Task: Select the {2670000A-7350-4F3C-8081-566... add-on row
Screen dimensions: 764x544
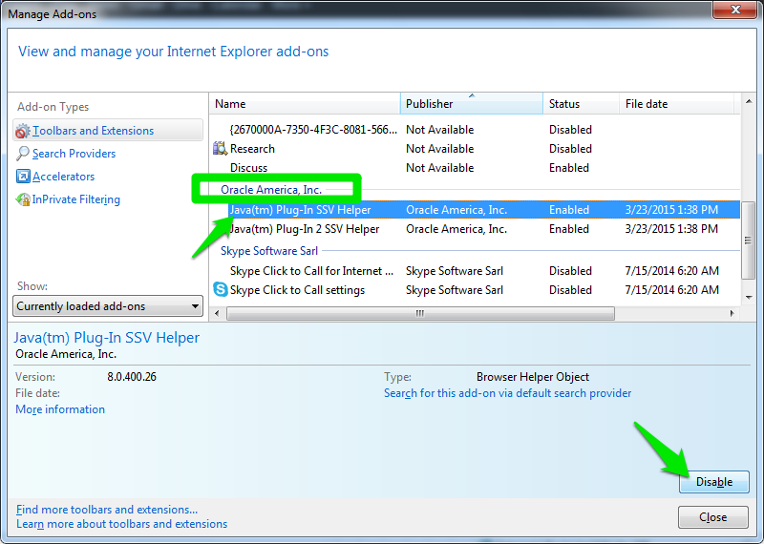Action: [x=475, y=130]
